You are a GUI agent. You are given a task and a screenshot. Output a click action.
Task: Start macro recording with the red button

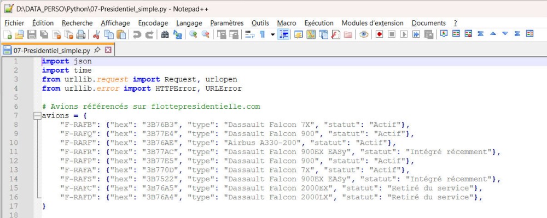point(379,34)
